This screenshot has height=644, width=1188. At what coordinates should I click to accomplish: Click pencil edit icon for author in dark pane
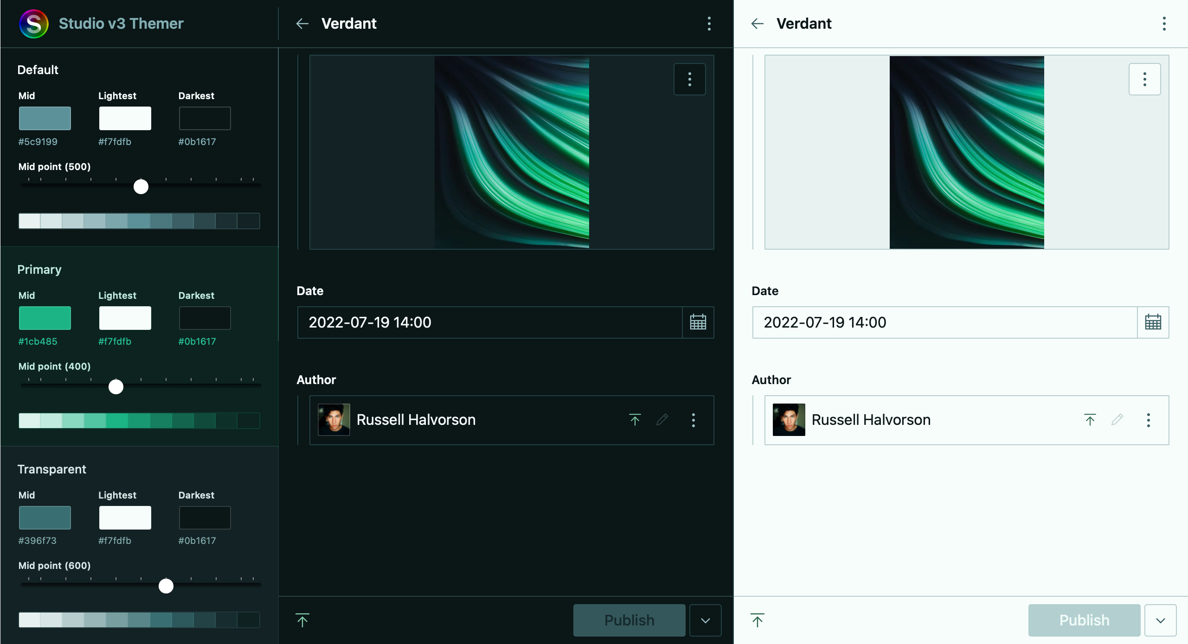[662, 420]
